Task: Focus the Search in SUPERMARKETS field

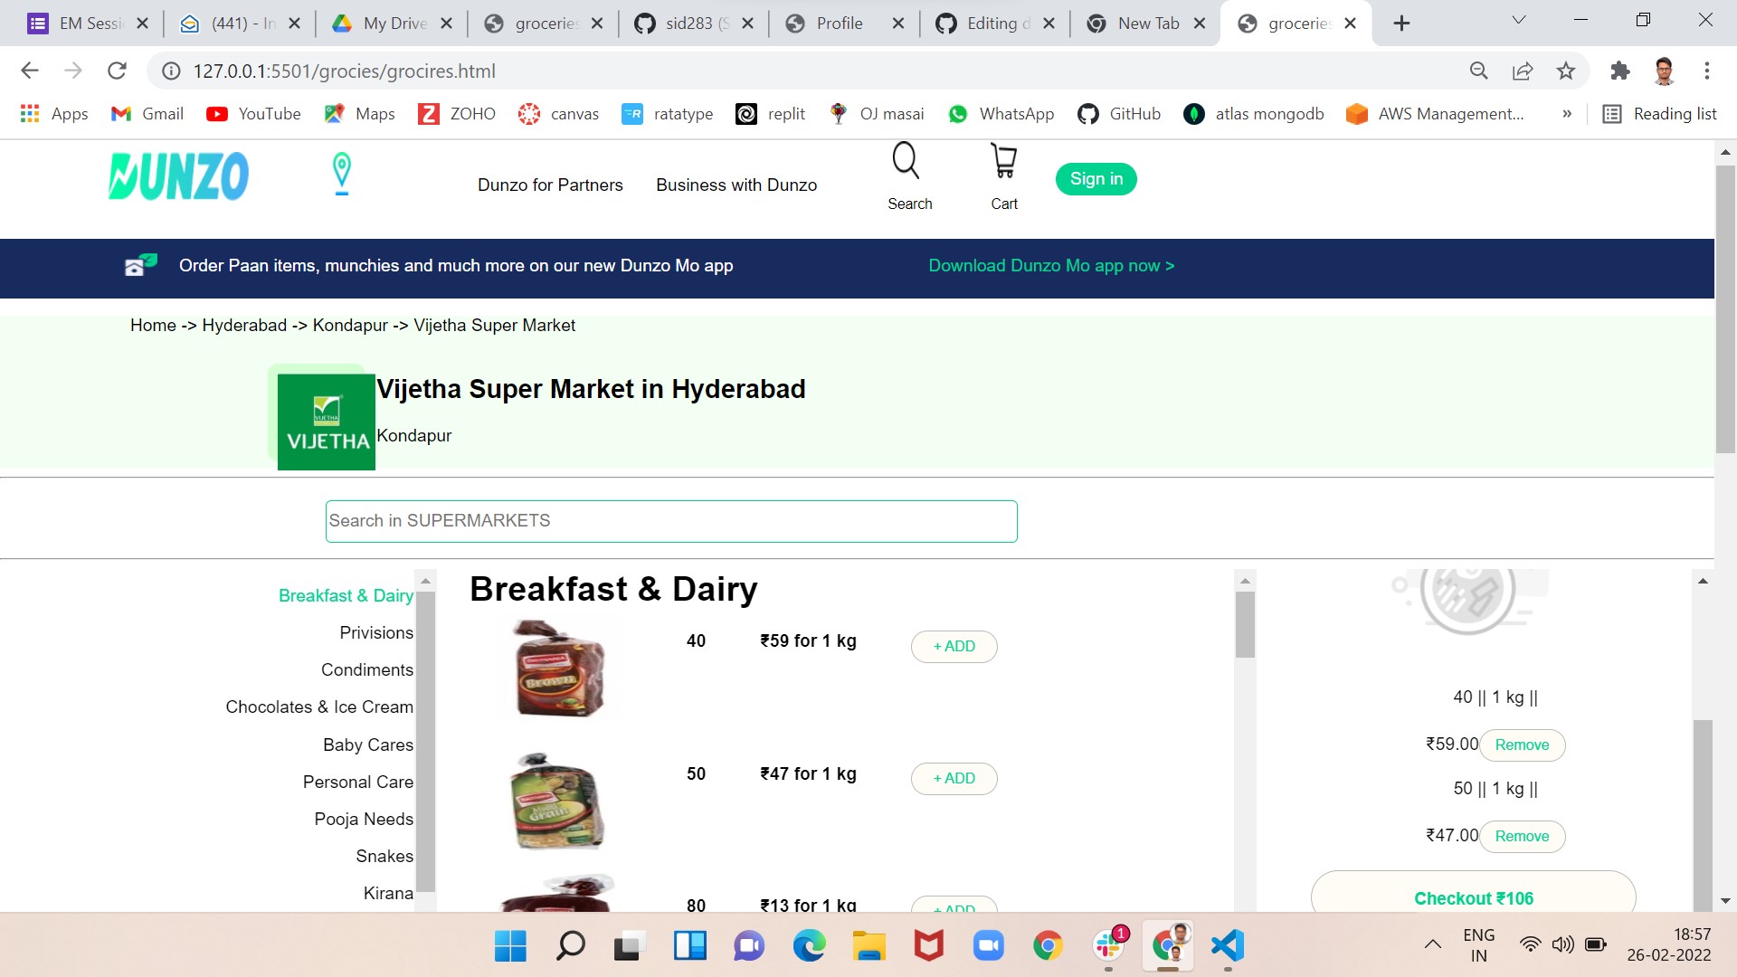Action: (x=671, y=521)
